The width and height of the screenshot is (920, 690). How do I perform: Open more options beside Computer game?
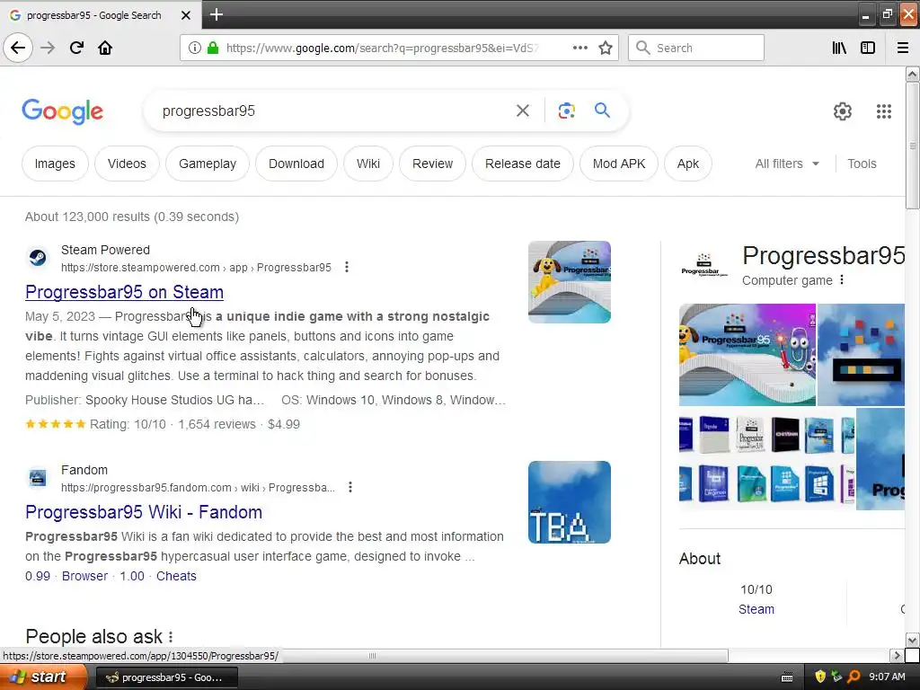[x=842, y=280]
